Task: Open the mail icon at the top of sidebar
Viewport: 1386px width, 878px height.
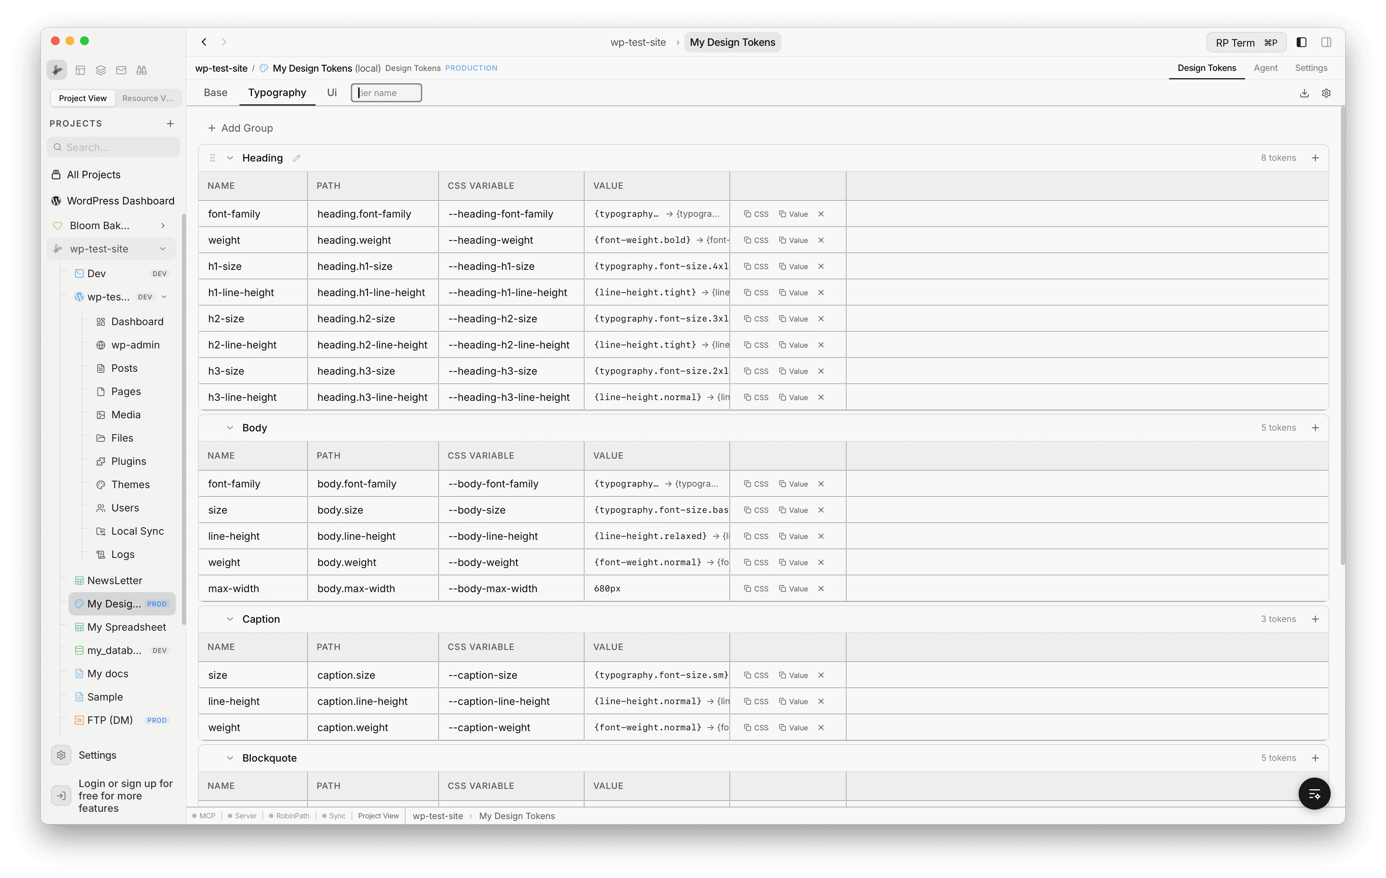Action: pyautogui.click(x=122, y=69)
